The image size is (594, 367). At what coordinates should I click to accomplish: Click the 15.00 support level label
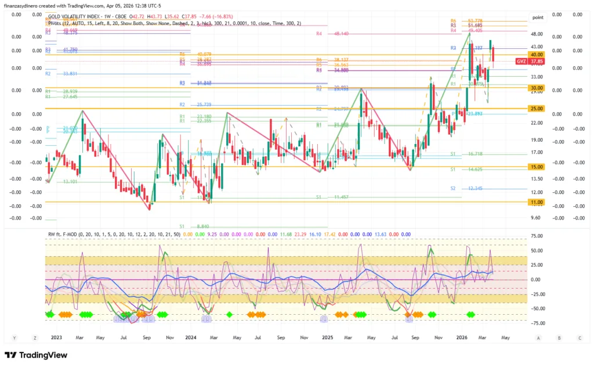point(536,167)
